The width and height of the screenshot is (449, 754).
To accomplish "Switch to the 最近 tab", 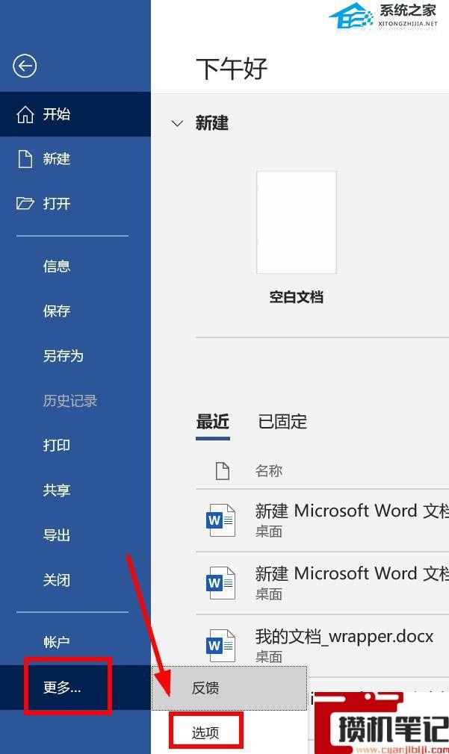I will (x=213, y=422).
